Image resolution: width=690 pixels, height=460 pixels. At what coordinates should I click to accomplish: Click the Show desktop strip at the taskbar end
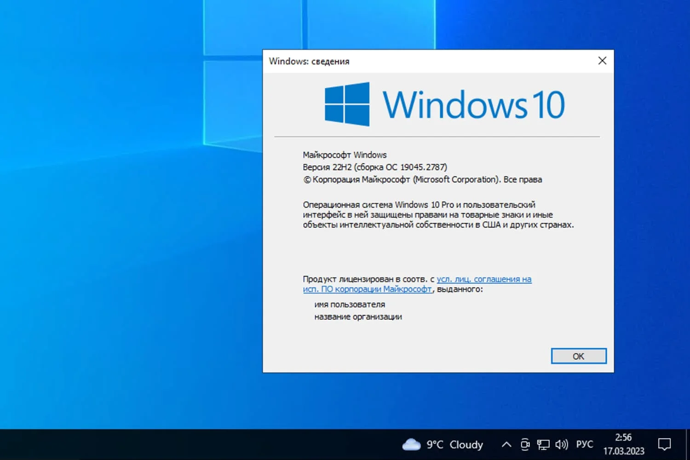coord(688,444)
